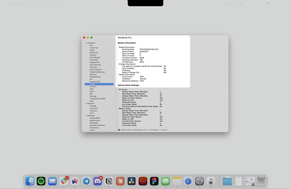This screenshot has height=189, width=291.
Task: Launch Notion from the dock
Action: [x=109, y=181]
